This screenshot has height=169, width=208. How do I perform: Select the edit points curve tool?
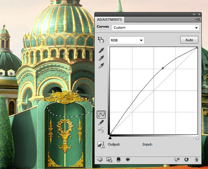(101, 114)
